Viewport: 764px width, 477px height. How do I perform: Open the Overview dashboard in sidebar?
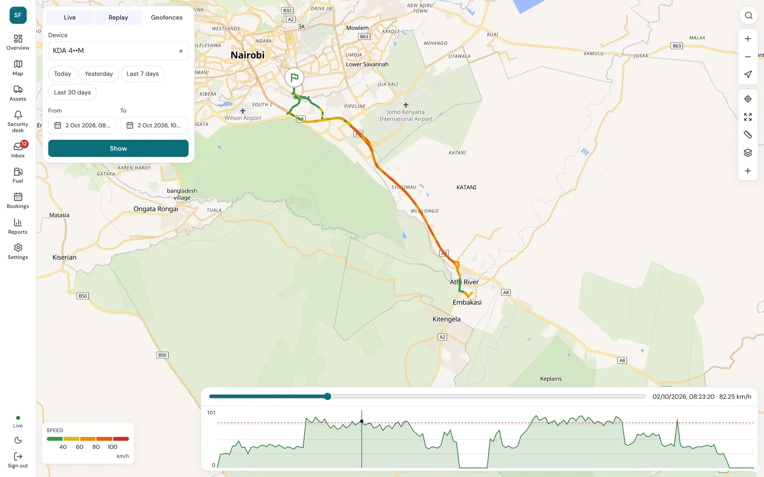coord(18,42)
